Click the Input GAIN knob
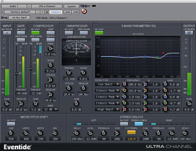Screen dimensions: 196x151 [7, 104]
